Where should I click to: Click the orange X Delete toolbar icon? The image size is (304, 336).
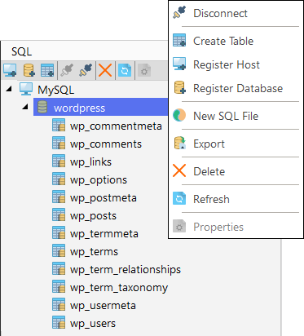pos(105,70)
